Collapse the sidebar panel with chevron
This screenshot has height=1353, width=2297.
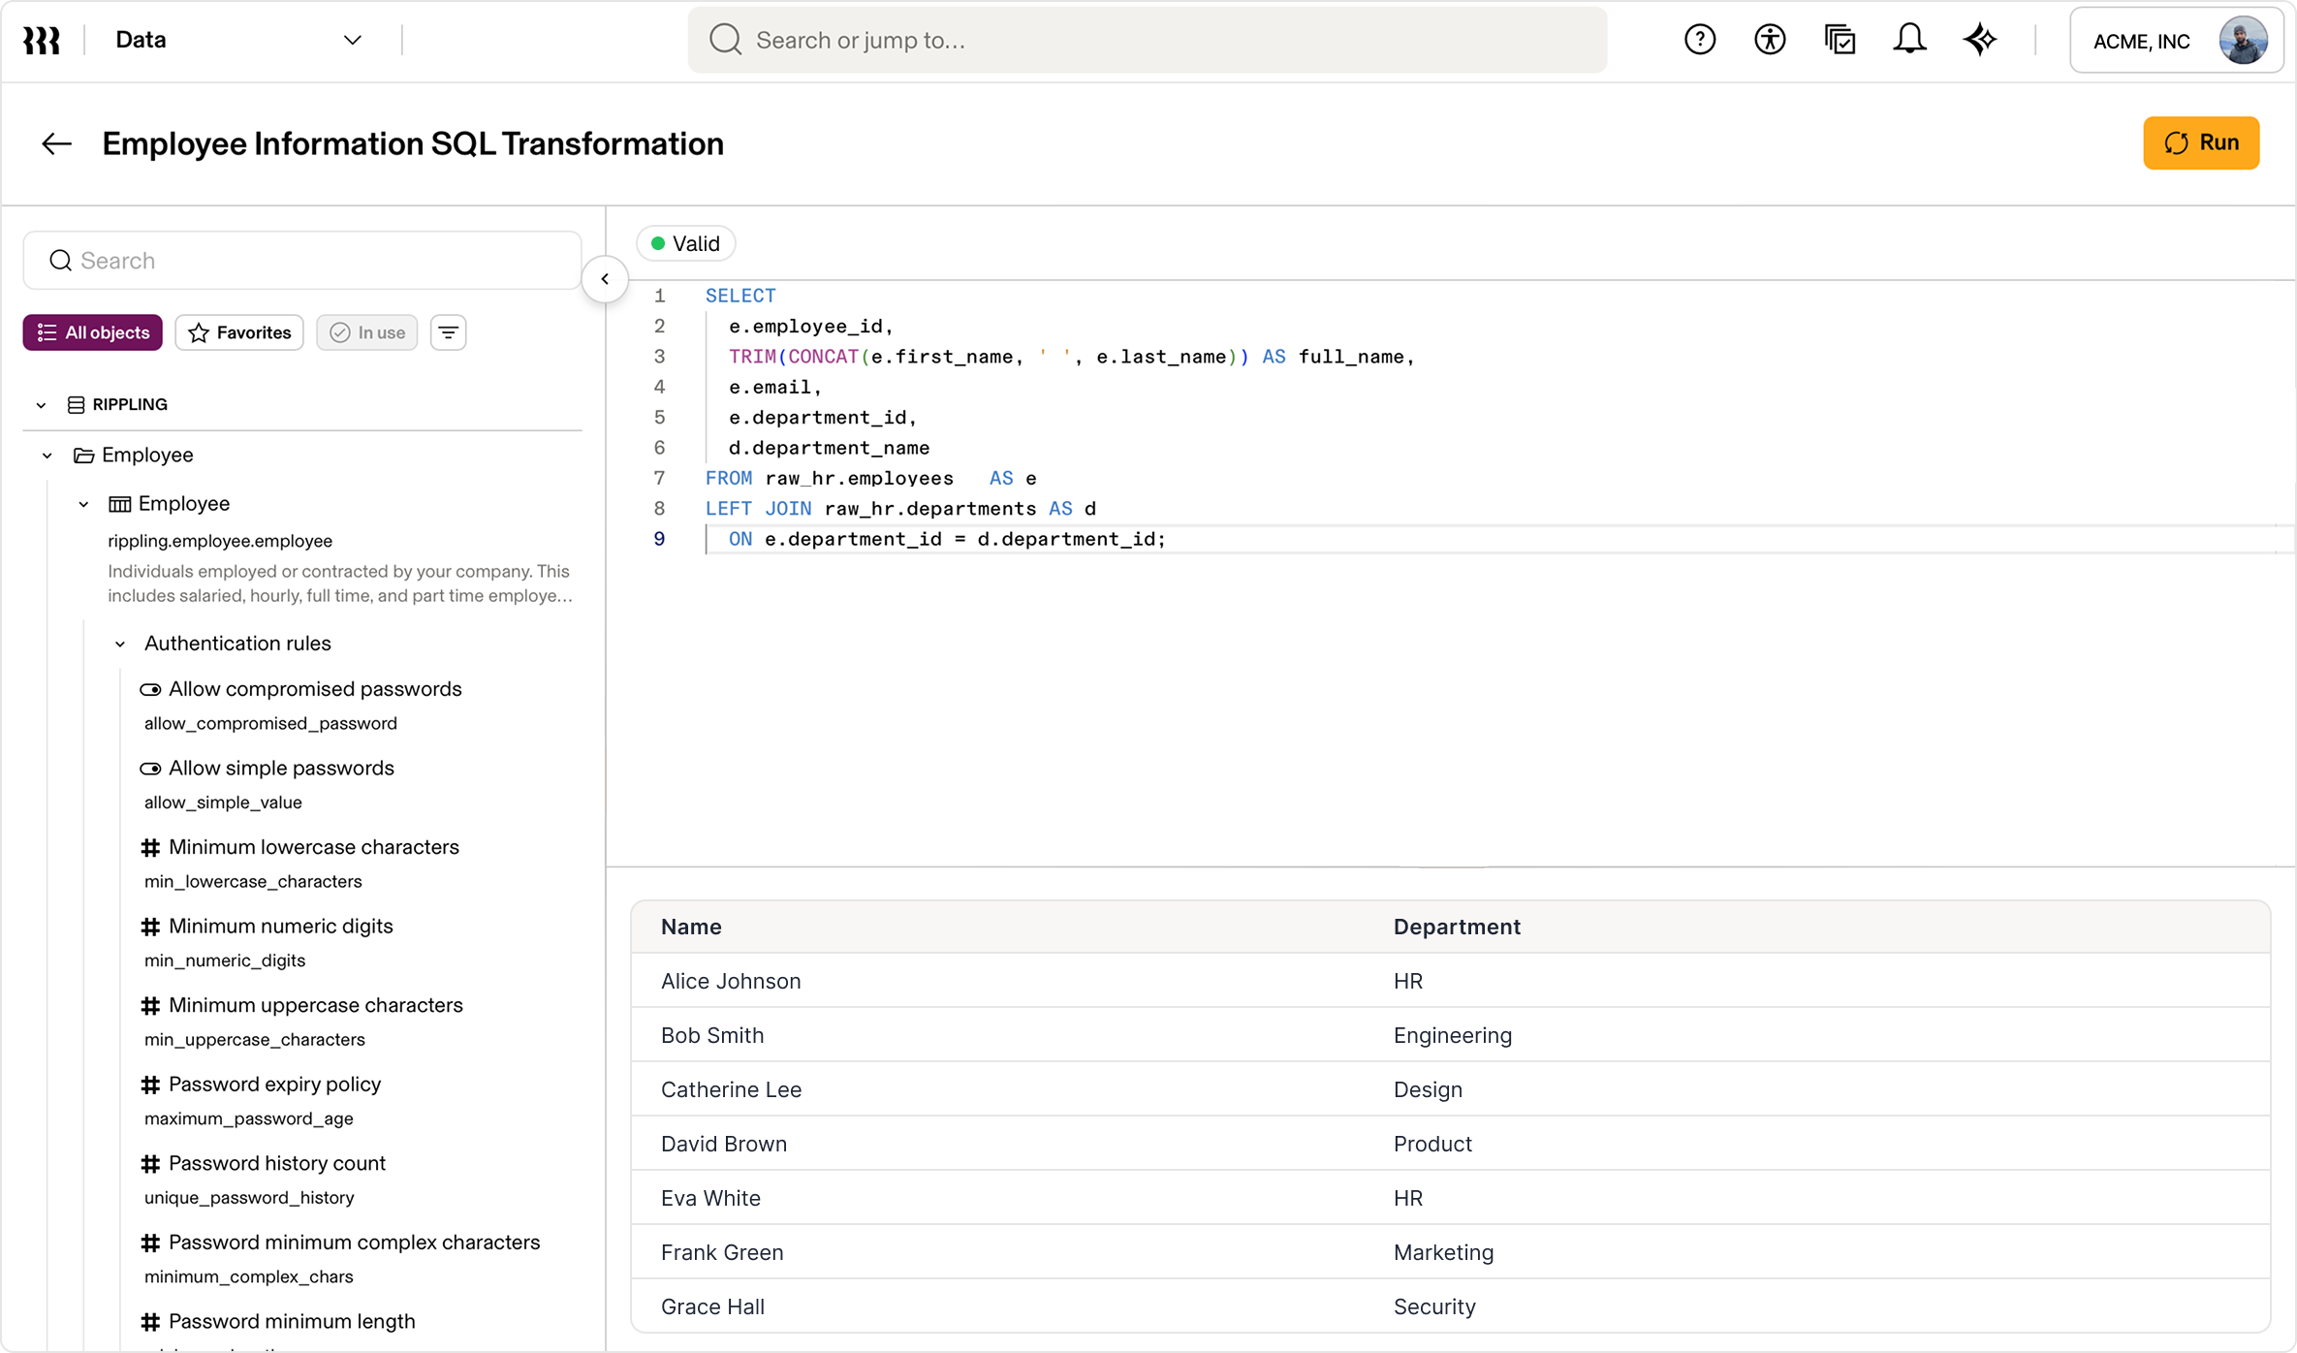605,280
